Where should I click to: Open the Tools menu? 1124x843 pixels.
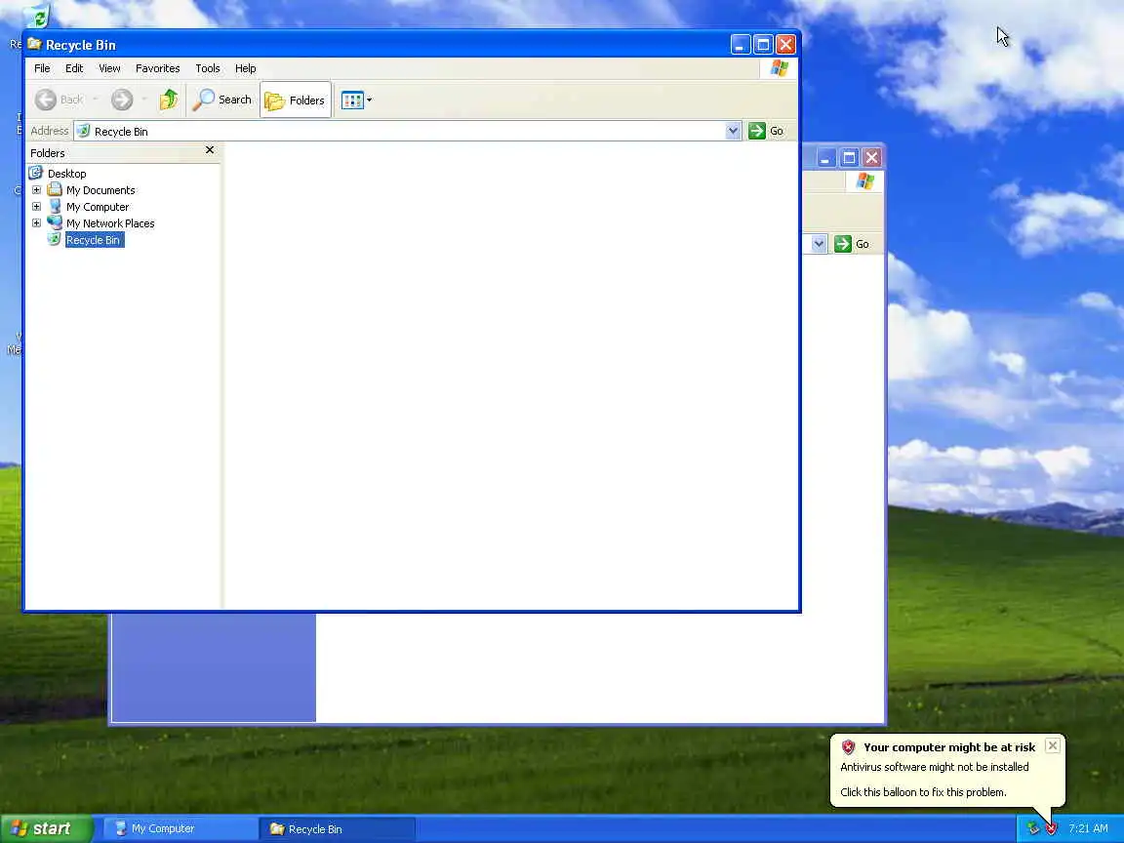click(x=208, y=68)
